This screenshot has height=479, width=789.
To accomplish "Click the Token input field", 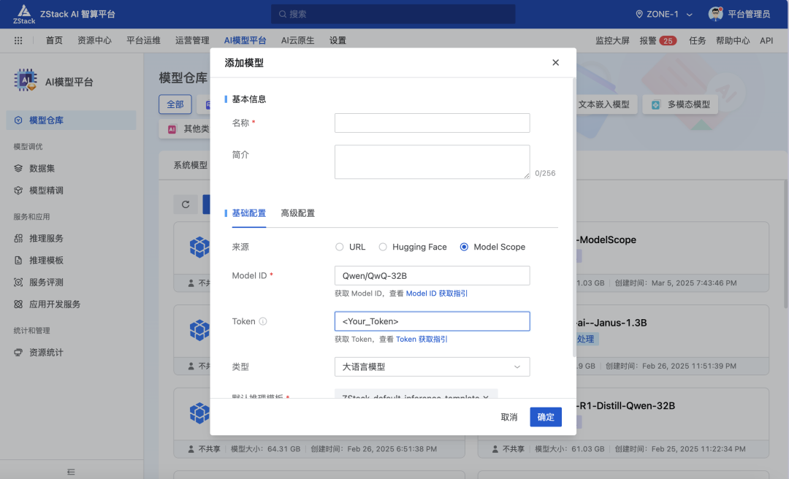I will 432,321.
